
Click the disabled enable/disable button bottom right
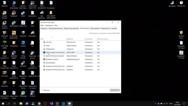click(x=115, y=90)
